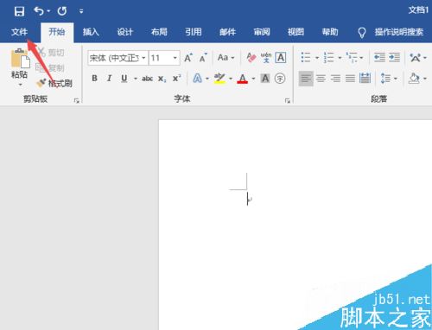The width and height of the screenshot is (432, 330).
Task: Select align left paragraph icon
Action: 306,79
